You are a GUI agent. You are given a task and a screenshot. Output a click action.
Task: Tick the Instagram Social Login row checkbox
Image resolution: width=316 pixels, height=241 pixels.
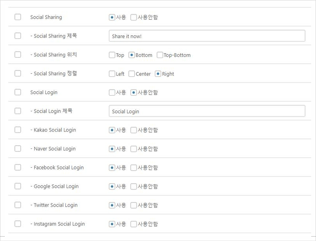[x=18, y=224]
